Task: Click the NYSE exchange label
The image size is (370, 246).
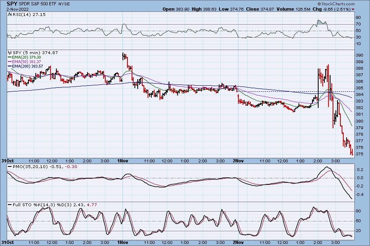Action: [x=64, y=4]
